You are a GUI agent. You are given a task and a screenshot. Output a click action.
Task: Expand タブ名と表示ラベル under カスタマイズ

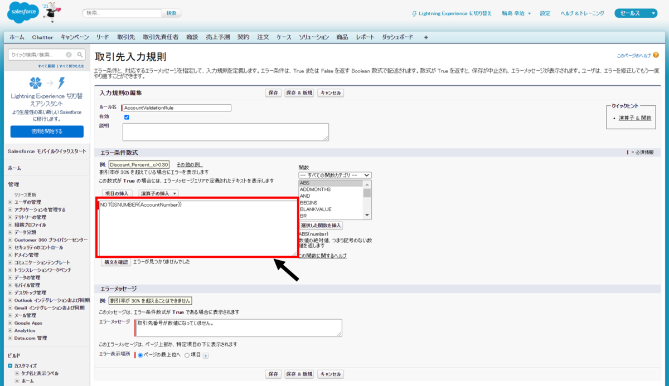point(17,373)
